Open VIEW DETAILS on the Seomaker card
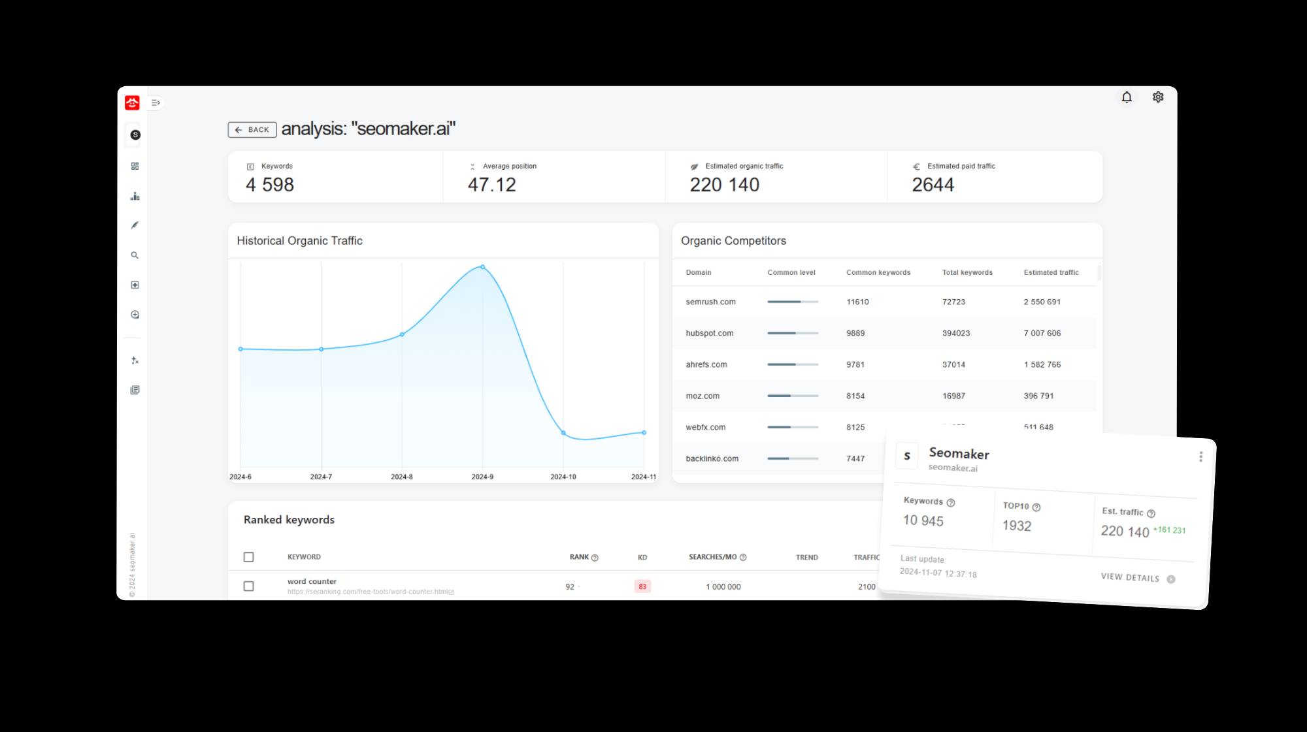This screenshot has width=1307, height=732. pos(1131,578)
